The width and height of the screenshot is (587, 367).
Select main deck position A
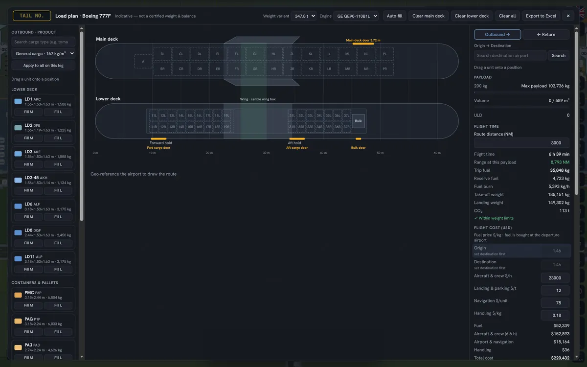click(x=143, y=62)
